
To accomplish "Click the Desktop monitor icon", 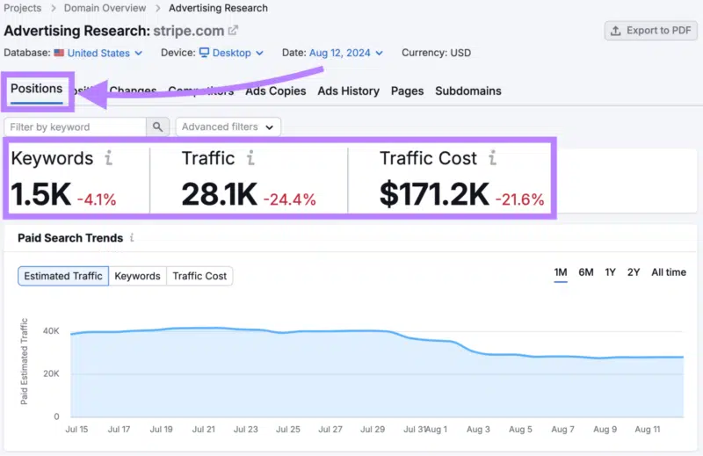I will tap(204, 53).
